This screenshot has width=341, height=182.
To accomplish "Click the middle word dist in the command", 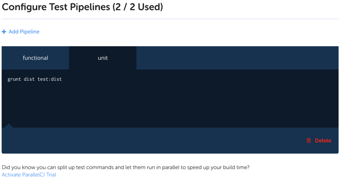I will 29,79.
